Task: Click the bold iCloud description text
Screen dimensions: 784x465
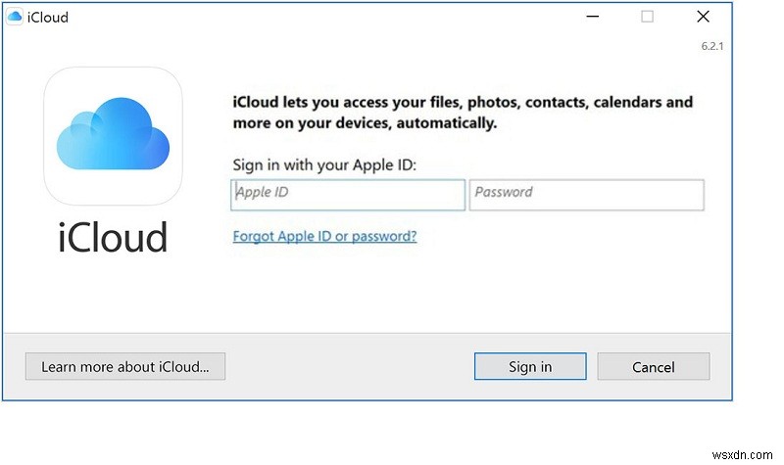Action: (x=463, y=113)
